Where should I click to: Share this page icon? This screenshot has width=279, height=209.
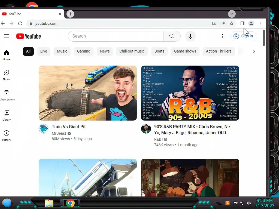pyautogui.click(x=223, y=23)
